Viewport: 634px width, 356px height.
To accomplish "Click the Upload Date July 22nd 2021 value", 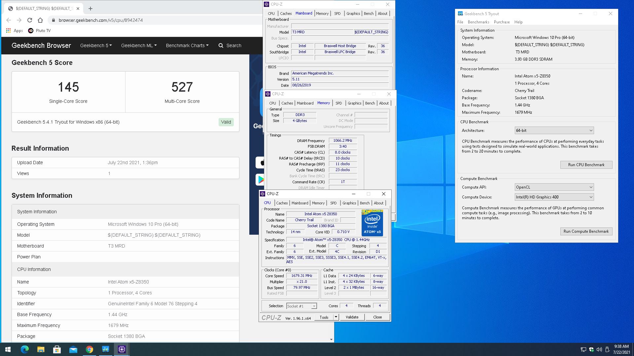I will (133, 163).
